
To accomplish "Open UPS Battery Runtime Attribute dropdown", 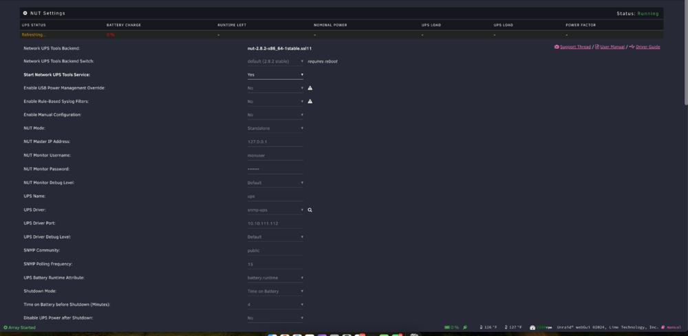I will point(275,278).
